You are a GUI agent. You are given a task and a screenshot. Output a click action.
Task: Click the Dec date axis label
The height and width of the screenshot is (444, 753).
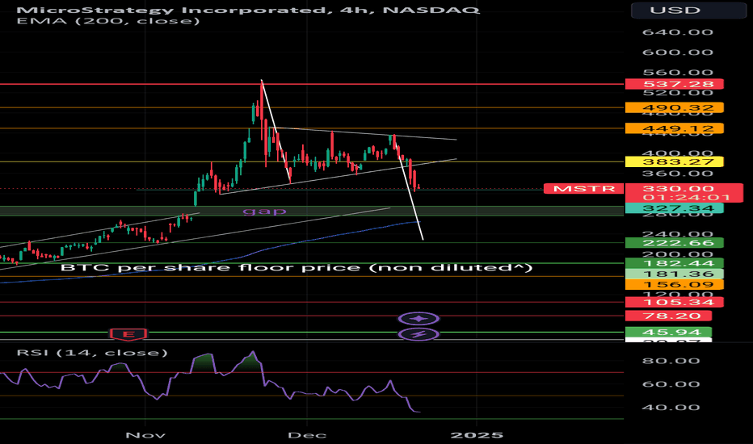tap(307, 435)
